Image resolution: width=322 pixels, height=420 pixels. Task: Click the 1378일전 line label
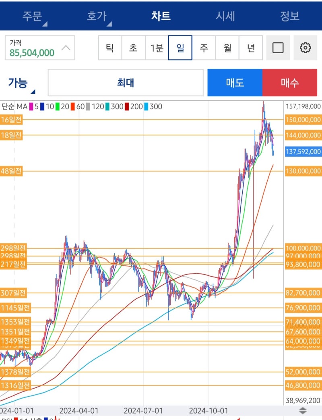15,372
